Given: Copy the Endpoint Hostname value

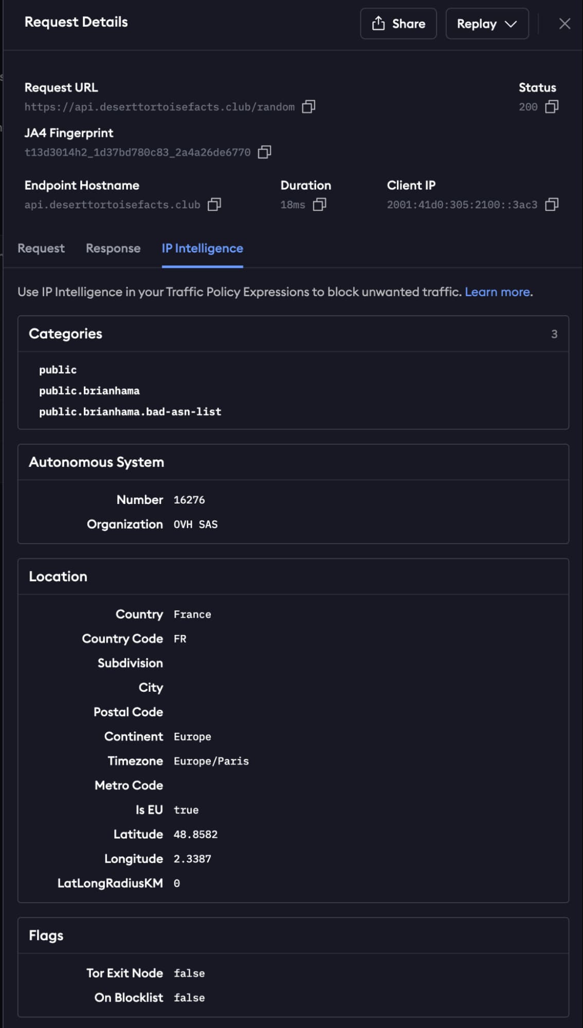Looking at the screenshot, I should (214, 204).
